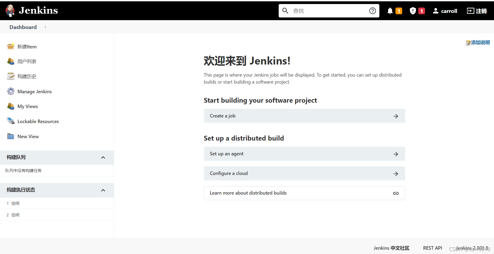
Task: Open New View from sidebar
Action: coord(28,137)
